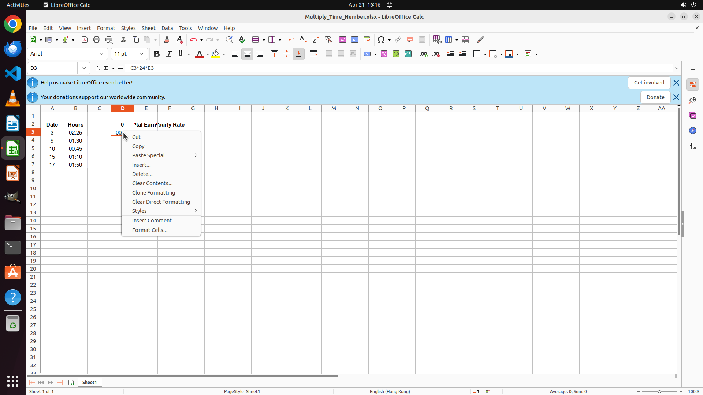Image resolution: width=703 pixels, height=395 pixels.
Task: Toggle Wrap Text button
Action: click(x=314, y=54)
